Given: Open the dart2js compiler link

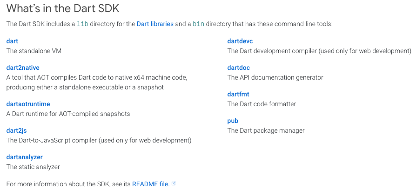Looking at the screenshot, I should [16, 130].
